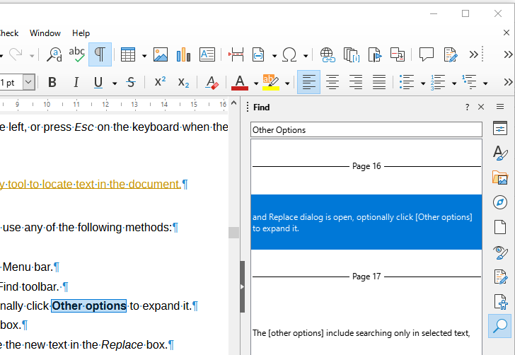This screenshot has height=355, width=515.
Task: Insert a comment using toolbar icon
Action: point(426,54)
